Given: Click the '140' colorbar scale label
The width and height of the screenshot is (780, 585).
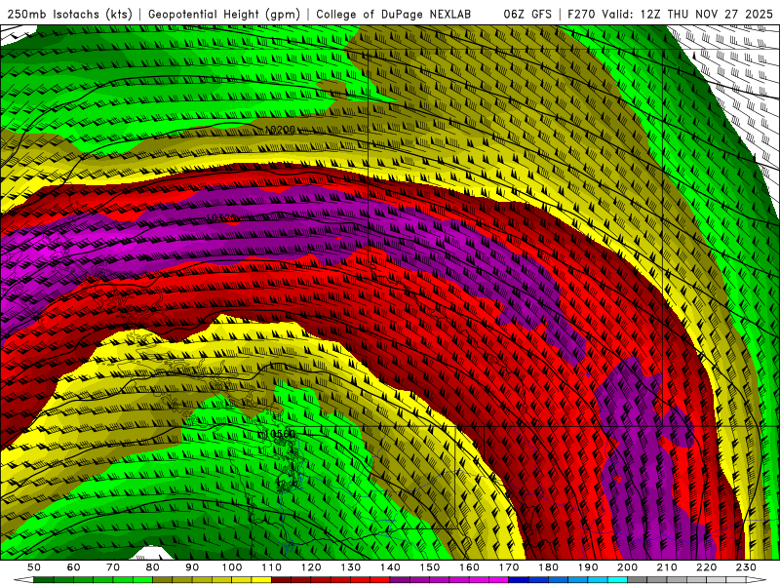Looking at the screenshot, I should (x=390, y=567).
